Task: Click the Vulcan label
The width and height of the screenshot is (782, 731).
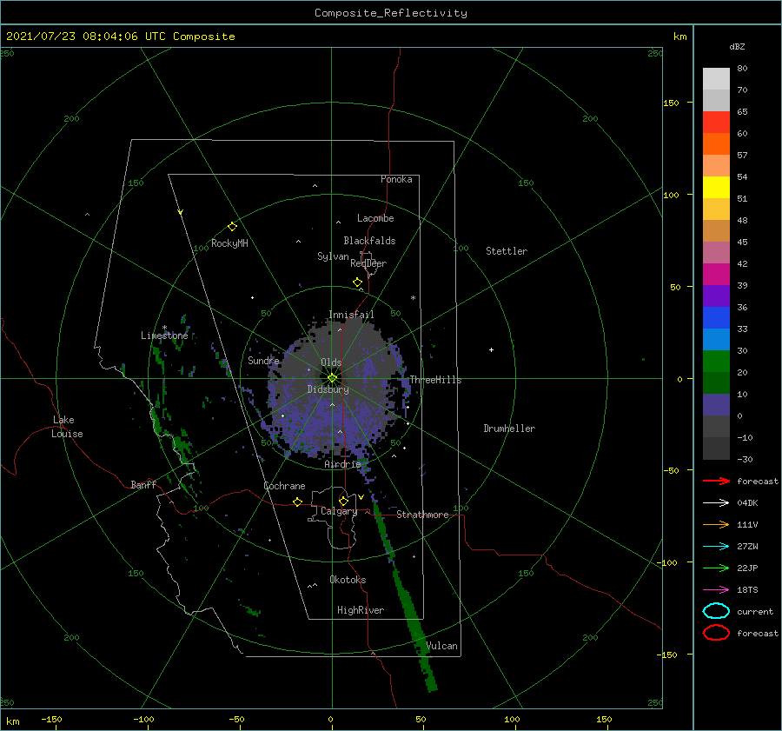Action: point(441,646)
